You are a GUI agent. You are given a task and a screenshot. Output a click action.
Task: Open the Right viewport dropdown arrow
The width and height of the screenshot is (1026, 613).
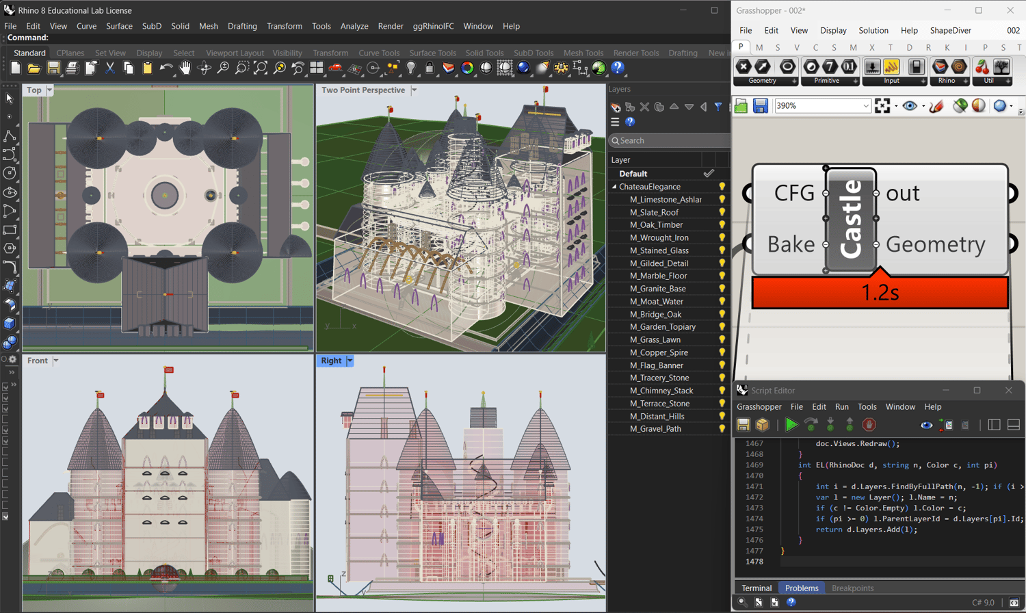[350, 361]
